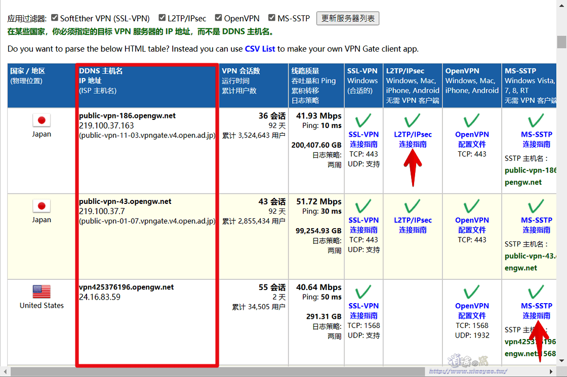Screen dimensions: 567x377
Task: Select hostname vpn425376196.opengw.net
Action: [x=126, y=287]
